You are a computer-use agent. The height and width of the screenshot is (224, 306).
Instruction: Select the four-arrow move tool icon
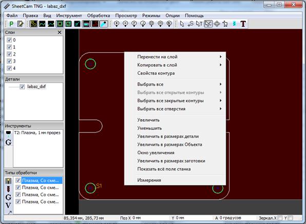click(x=217, y=24)
